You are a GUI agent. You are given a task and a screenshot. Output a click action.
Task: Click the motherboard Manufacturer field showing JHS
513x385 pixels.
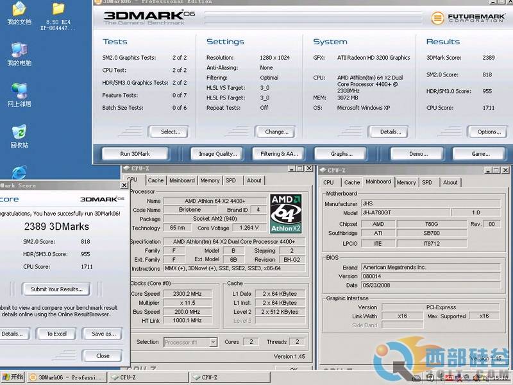click(x=431, y=203)
